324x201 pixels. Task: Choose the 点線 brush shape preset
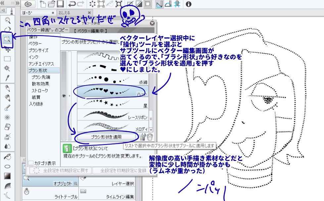coord(113,79)
